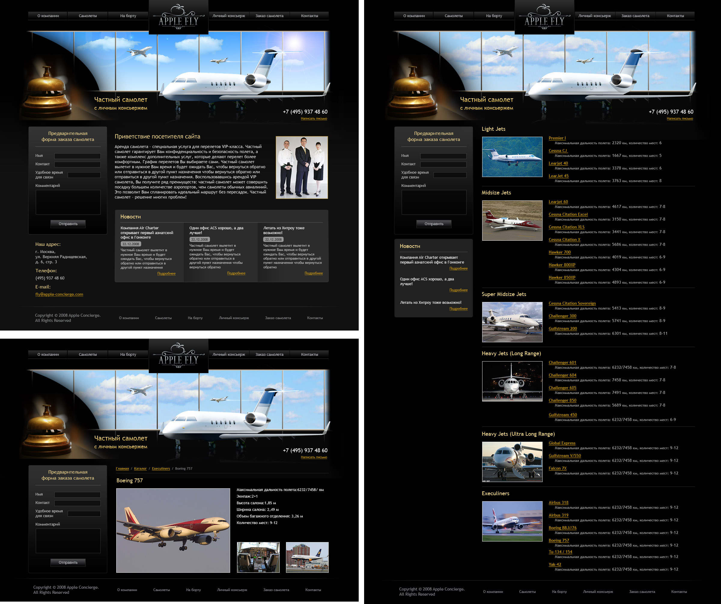
Task: Click the Execuliners category airplane thumbnail
Action: (512, 521)
